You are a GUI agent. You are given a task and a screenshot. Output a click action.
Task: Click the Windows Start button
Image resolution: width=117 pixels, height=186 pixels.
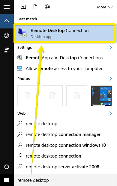coord(7,180)
